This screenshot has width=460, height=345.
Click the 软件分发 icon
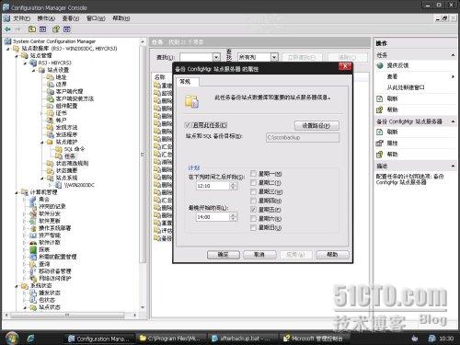(x=33, y=213)
